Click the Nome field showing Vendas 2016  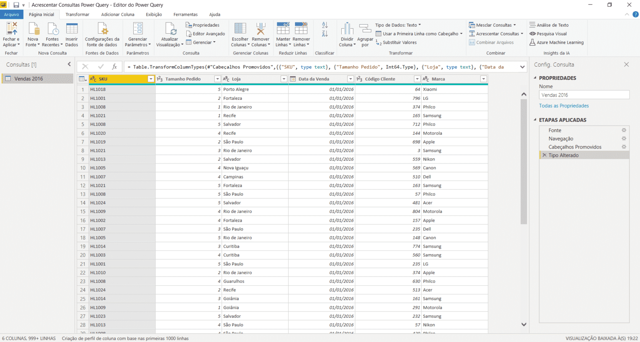584,94
